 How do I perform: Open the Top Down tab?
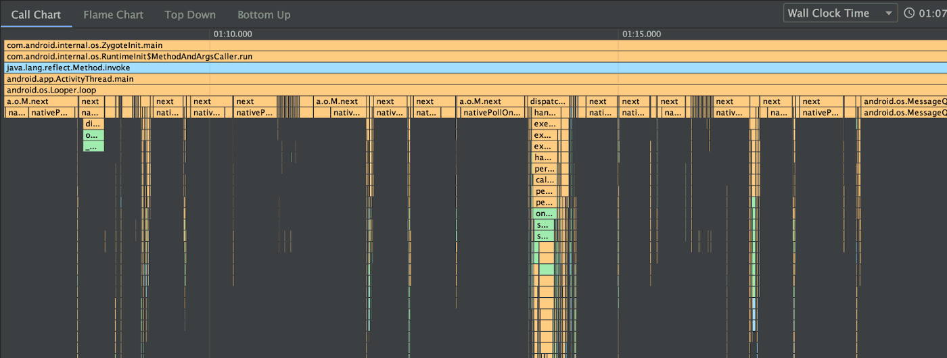tap(190, 14)
